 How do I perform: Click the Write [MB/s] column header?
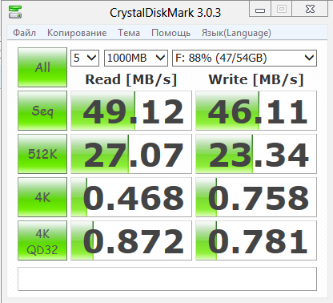click(256, 79)
